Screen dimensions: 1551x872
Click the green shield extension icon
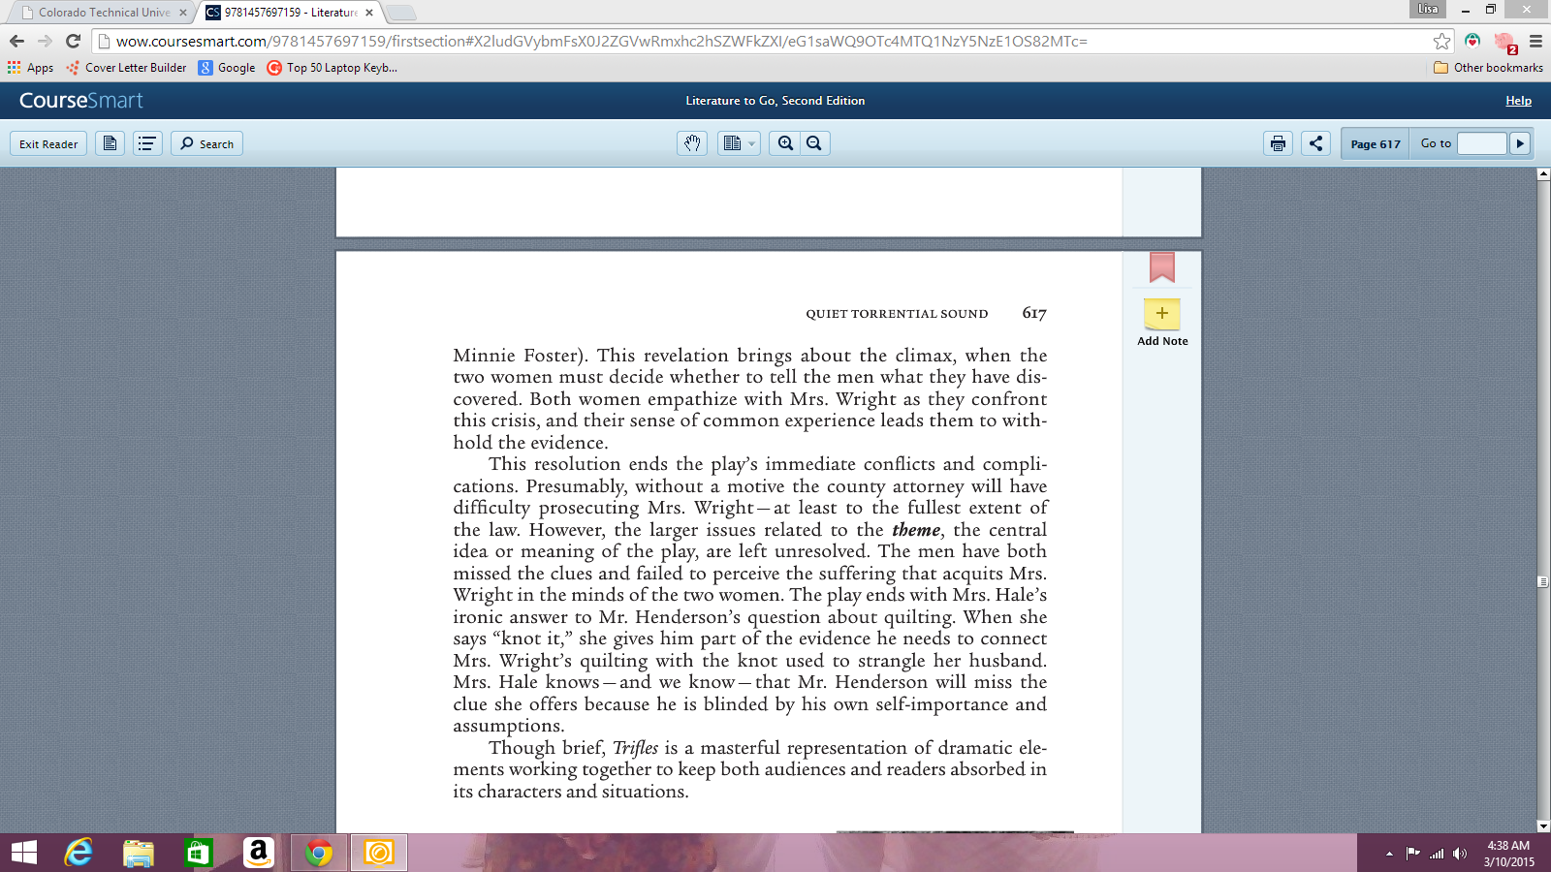[1472, 41]
